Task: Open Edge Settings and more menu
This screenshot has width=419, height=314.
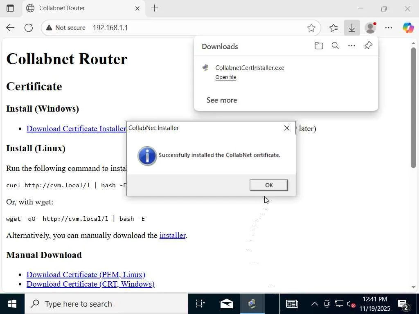Action: [389, 28]
